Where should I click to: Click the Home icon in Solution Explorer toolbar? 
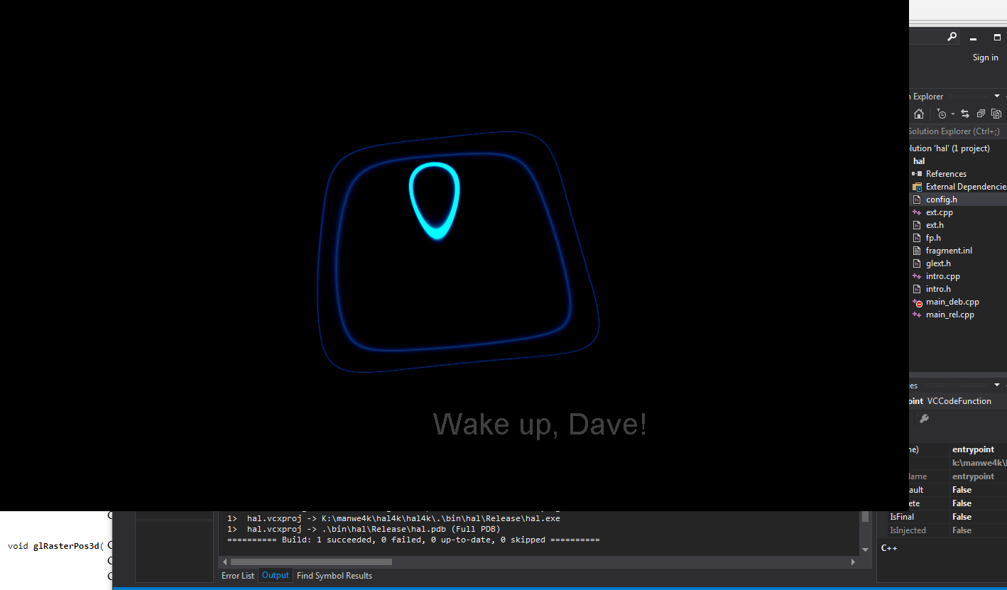click(x=919, y=114)
